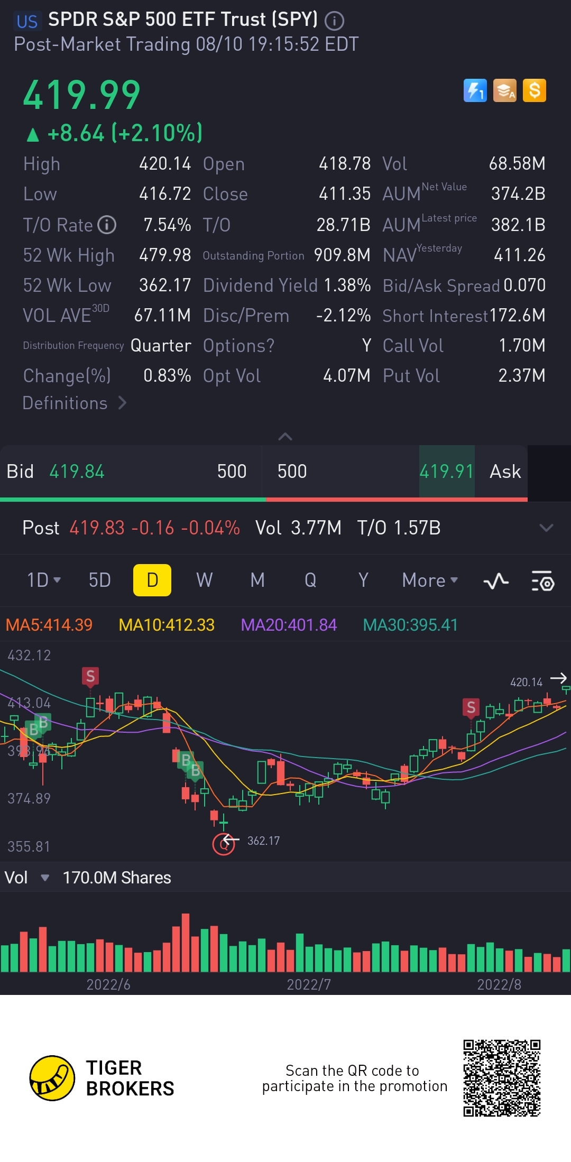Image resolution: width=571 pixels, height=1162 pixels.
Task: Tap the Post price 419.83
Action: [97, 528]
